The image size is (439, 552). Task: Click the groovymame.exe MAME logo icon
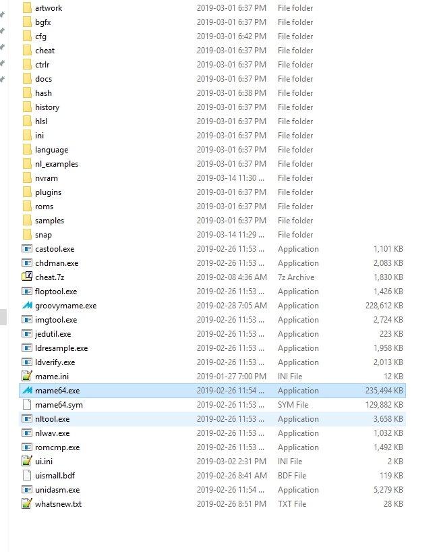tap(27, 305)
